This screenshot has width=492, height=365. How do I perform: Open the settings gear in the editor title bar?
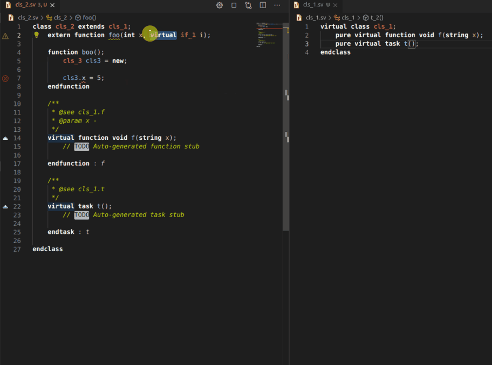tap(220, 5)
